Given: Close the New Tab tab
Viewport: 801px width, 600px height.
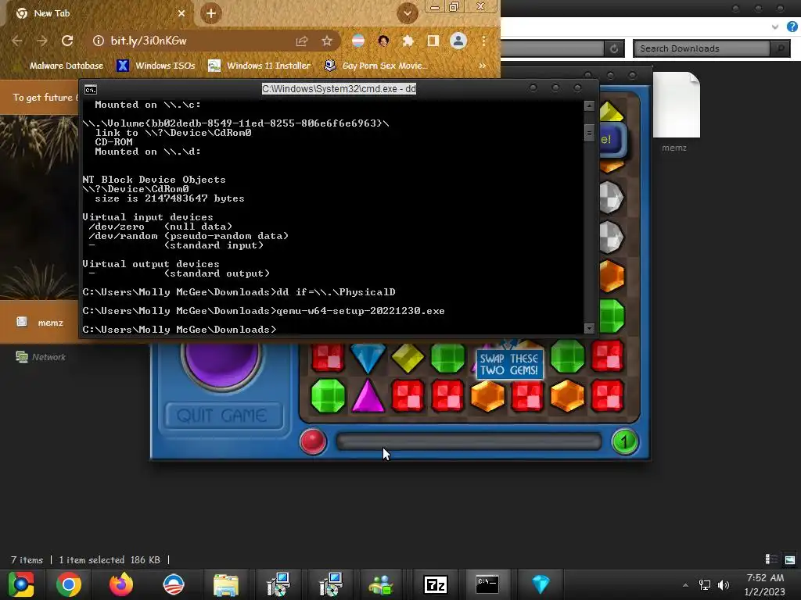Looking at the screenshot, I should (181, 13).
